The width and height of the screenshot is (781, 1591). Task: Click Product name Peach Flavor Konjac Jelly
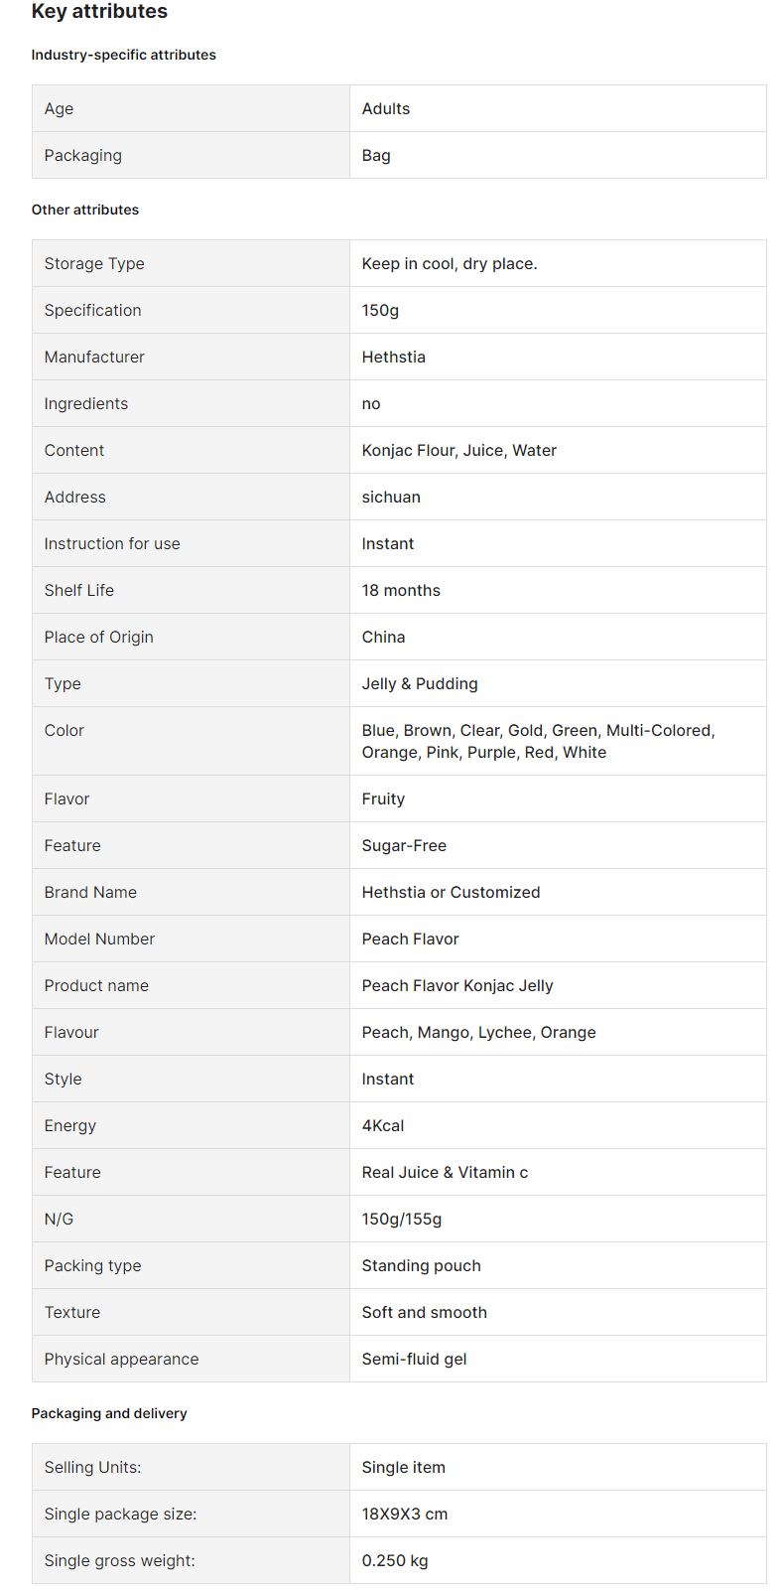pyautogui.click(x=457, y=985)
